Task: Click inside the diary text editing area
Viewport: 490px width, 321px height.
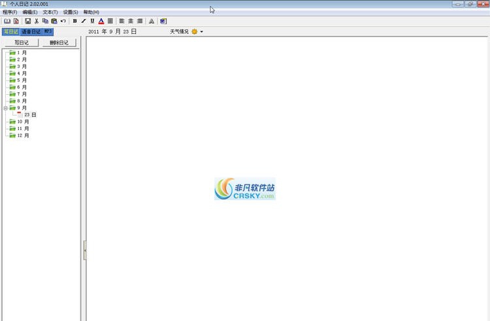Action: (x=287, y=178)
